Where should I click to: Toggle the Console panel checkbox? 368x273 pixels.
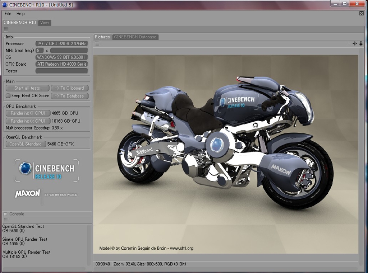(x=5, y=214)
